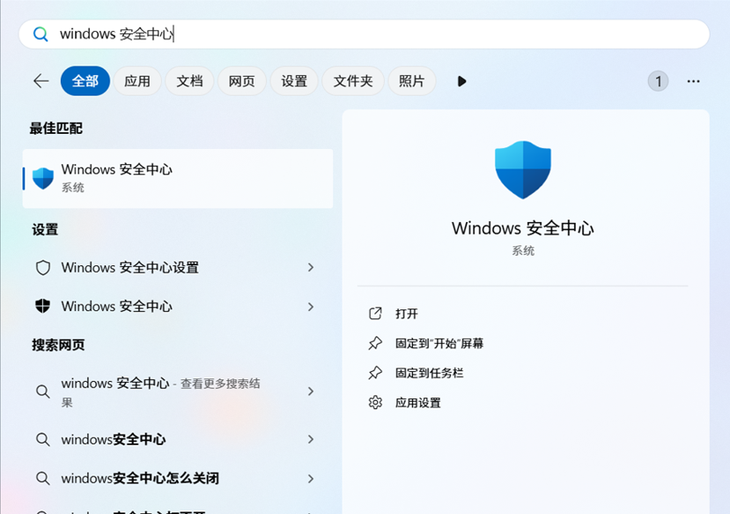Click the back arrow in search panel
This screenshot has width=730, height=514.
pos(41,81)
